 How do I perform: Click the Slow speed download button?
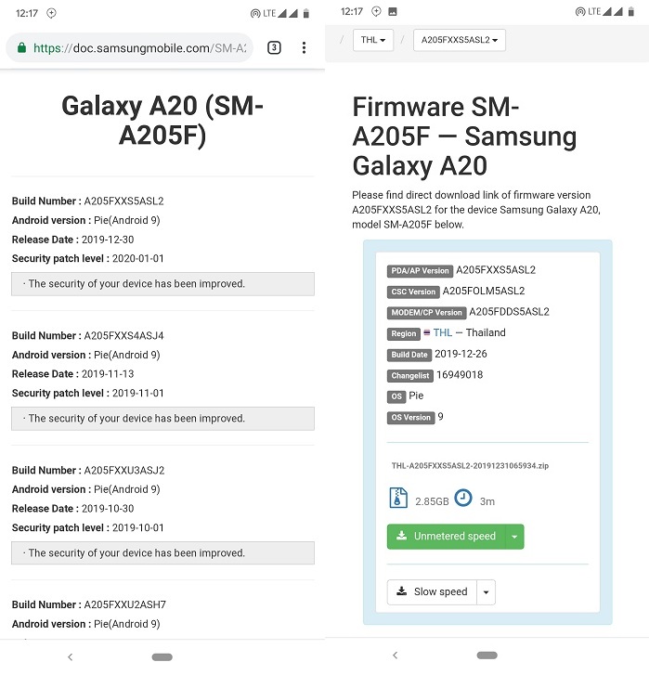pyautogui.click(x=432, y=592)
